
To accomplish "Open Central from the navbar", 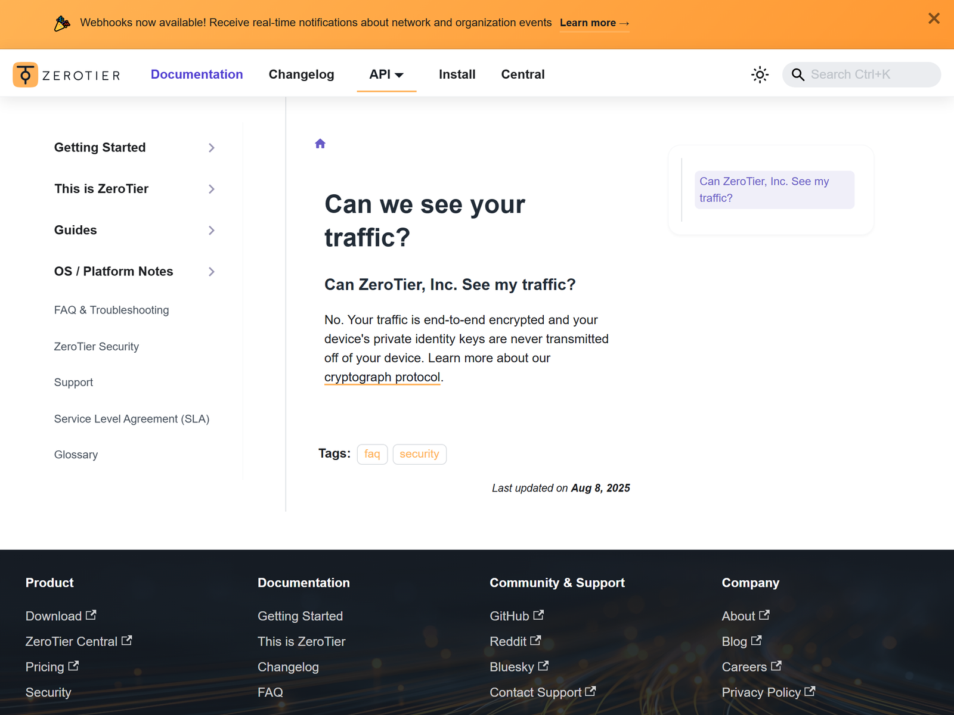I will tap(523, 74).
